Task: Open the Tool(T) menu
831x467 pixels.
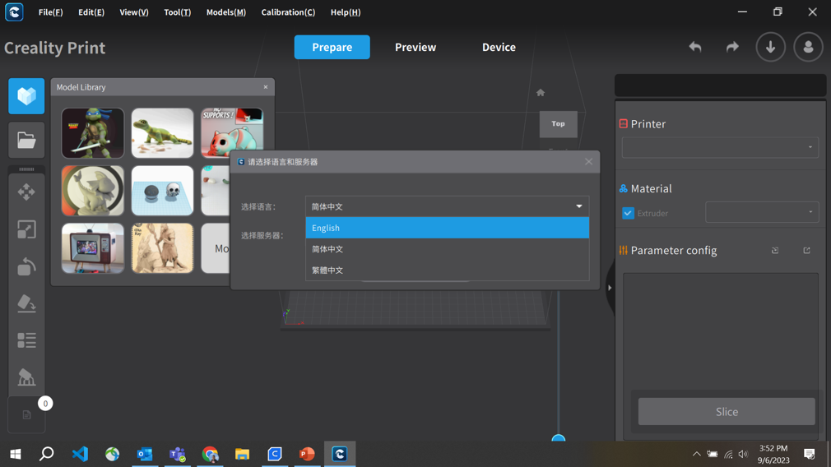Action: tap(177, 12)
